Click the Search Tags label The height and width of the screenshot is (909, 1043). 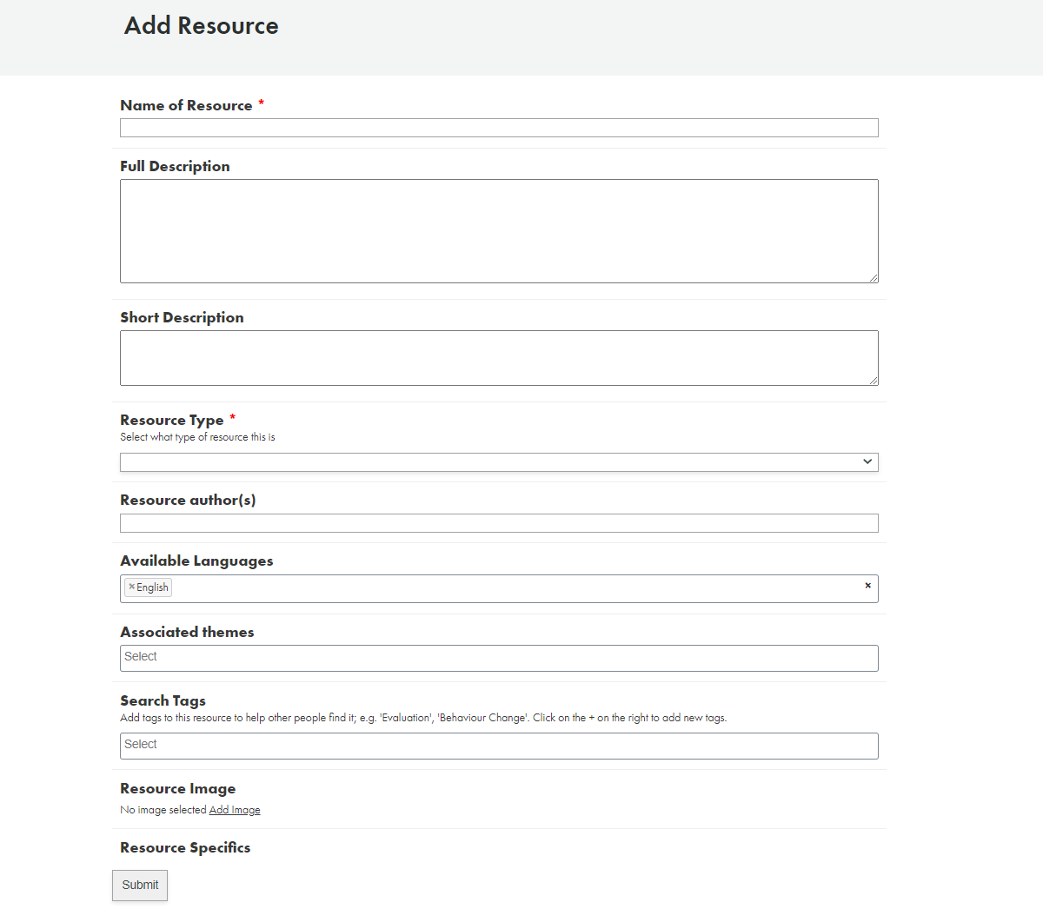163,700
